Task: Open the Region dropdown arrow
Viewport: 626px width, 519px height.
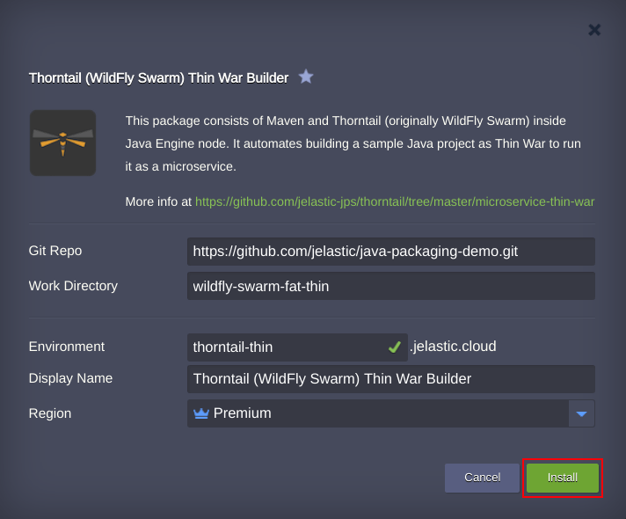Action: click(x=582, y=413)
